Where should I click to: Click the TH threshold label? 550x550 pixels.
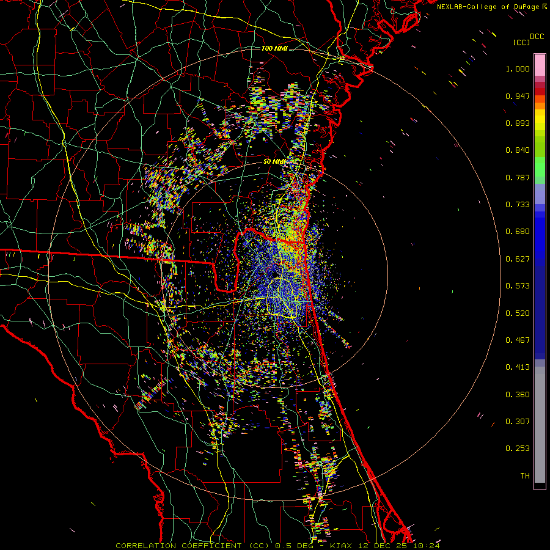pos(525,476)
